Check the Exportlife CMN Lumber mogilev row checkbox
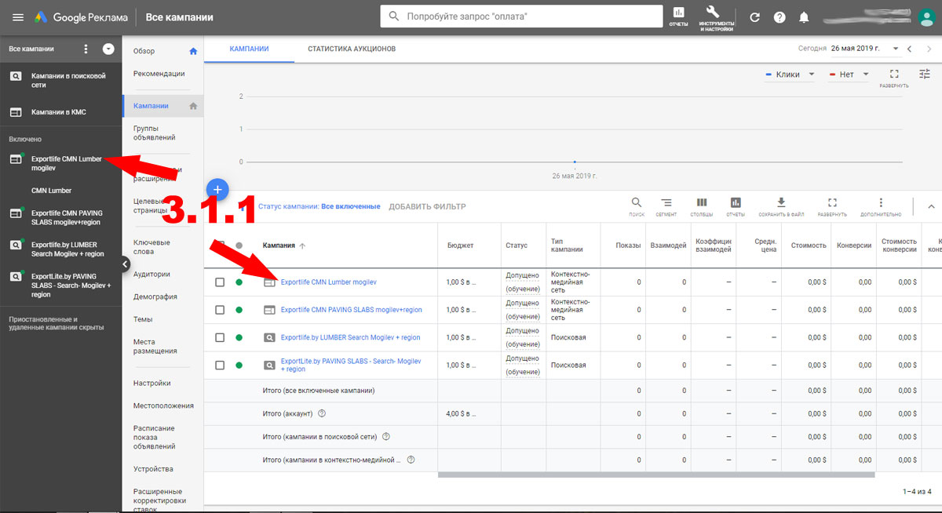The image size is (942, 513). 221,282
